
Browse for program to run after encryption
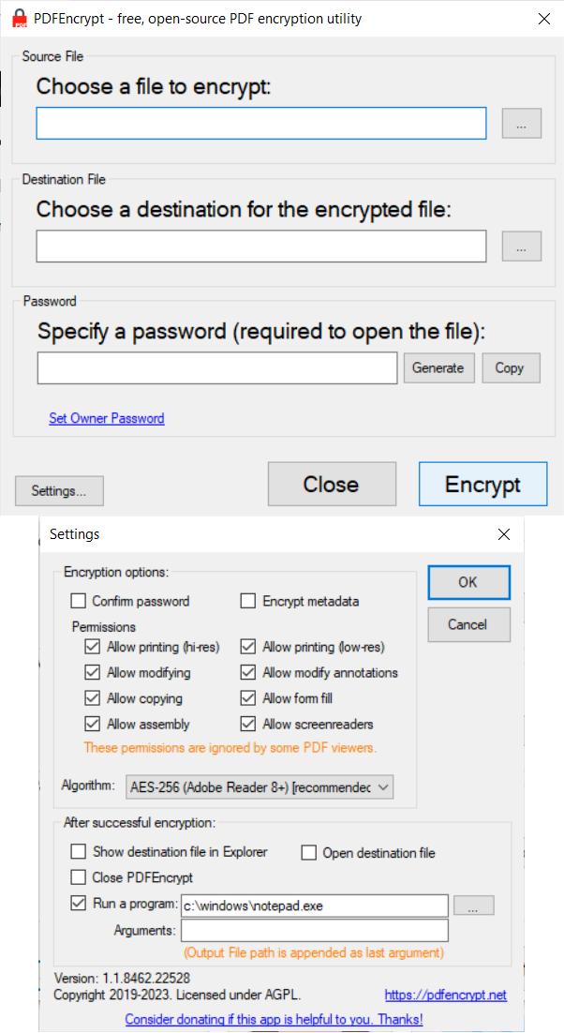473,906
